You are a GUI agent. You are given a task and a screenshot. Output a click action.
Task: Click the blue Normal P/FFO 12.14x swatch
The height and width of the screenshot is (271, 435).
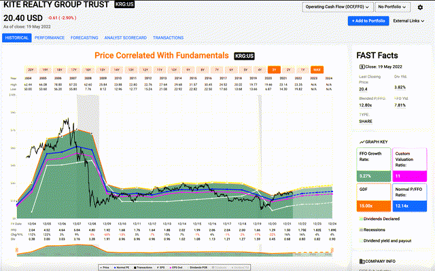[409, 206]
